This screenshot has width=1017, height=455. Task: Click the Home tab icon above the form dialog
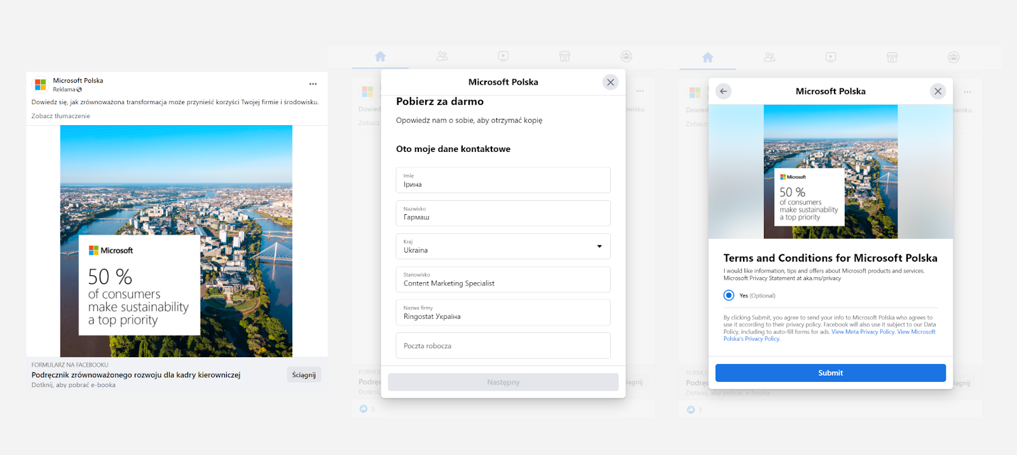380,57
